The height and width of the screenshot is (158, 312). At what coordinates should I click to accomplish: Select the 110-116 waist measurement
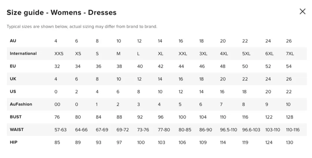click(293, 130)
